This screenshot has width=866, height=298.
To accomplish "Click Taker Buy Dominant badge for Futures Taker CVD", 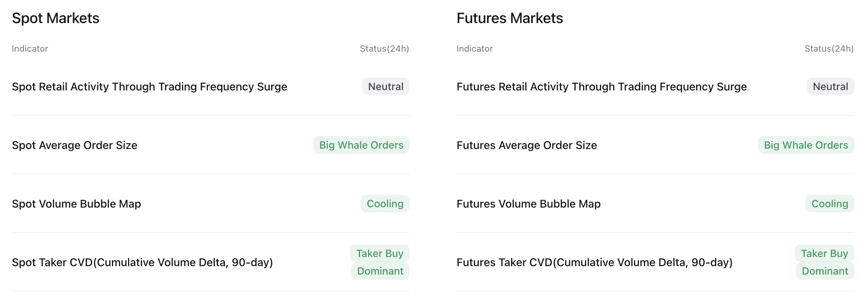I will point(825,262).
